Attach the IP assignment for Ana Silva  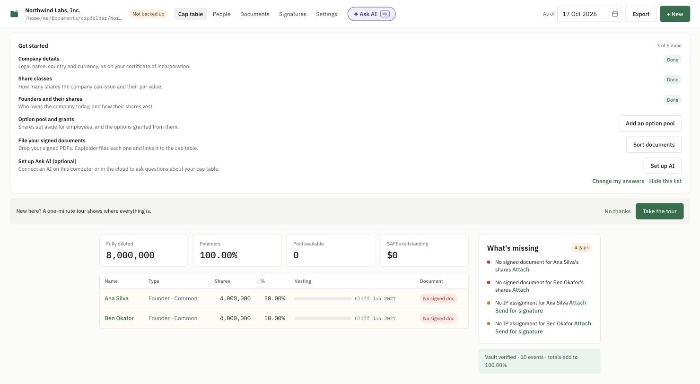pos(577,303)
